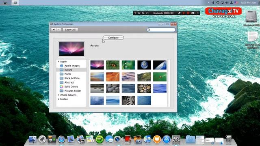Launch Safari from the dock
Screen dimensions: 260x146
point(61,140)
